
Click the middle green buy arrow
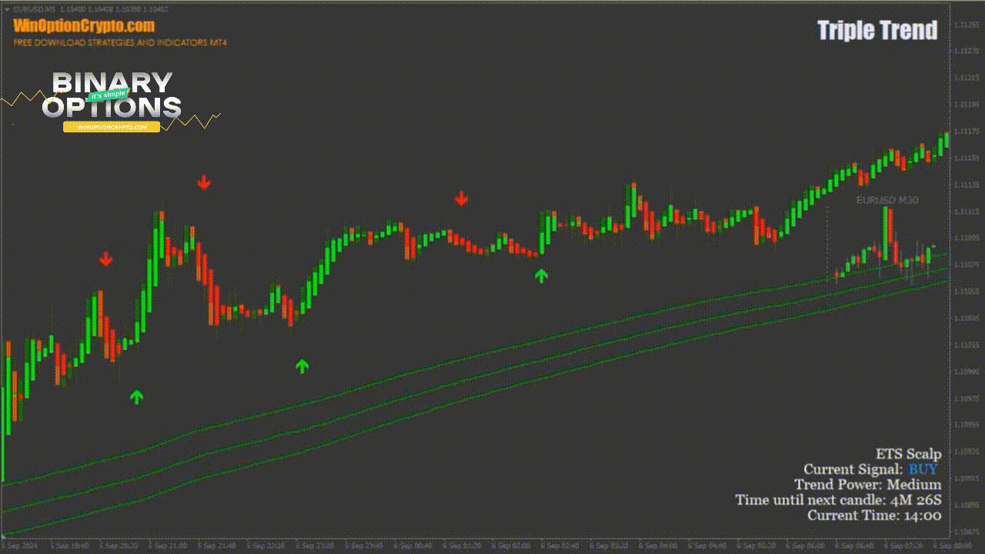(x=302, y=366)
